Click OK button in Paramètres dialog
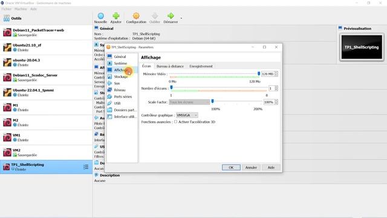387x218 pixels. point(231,167)
